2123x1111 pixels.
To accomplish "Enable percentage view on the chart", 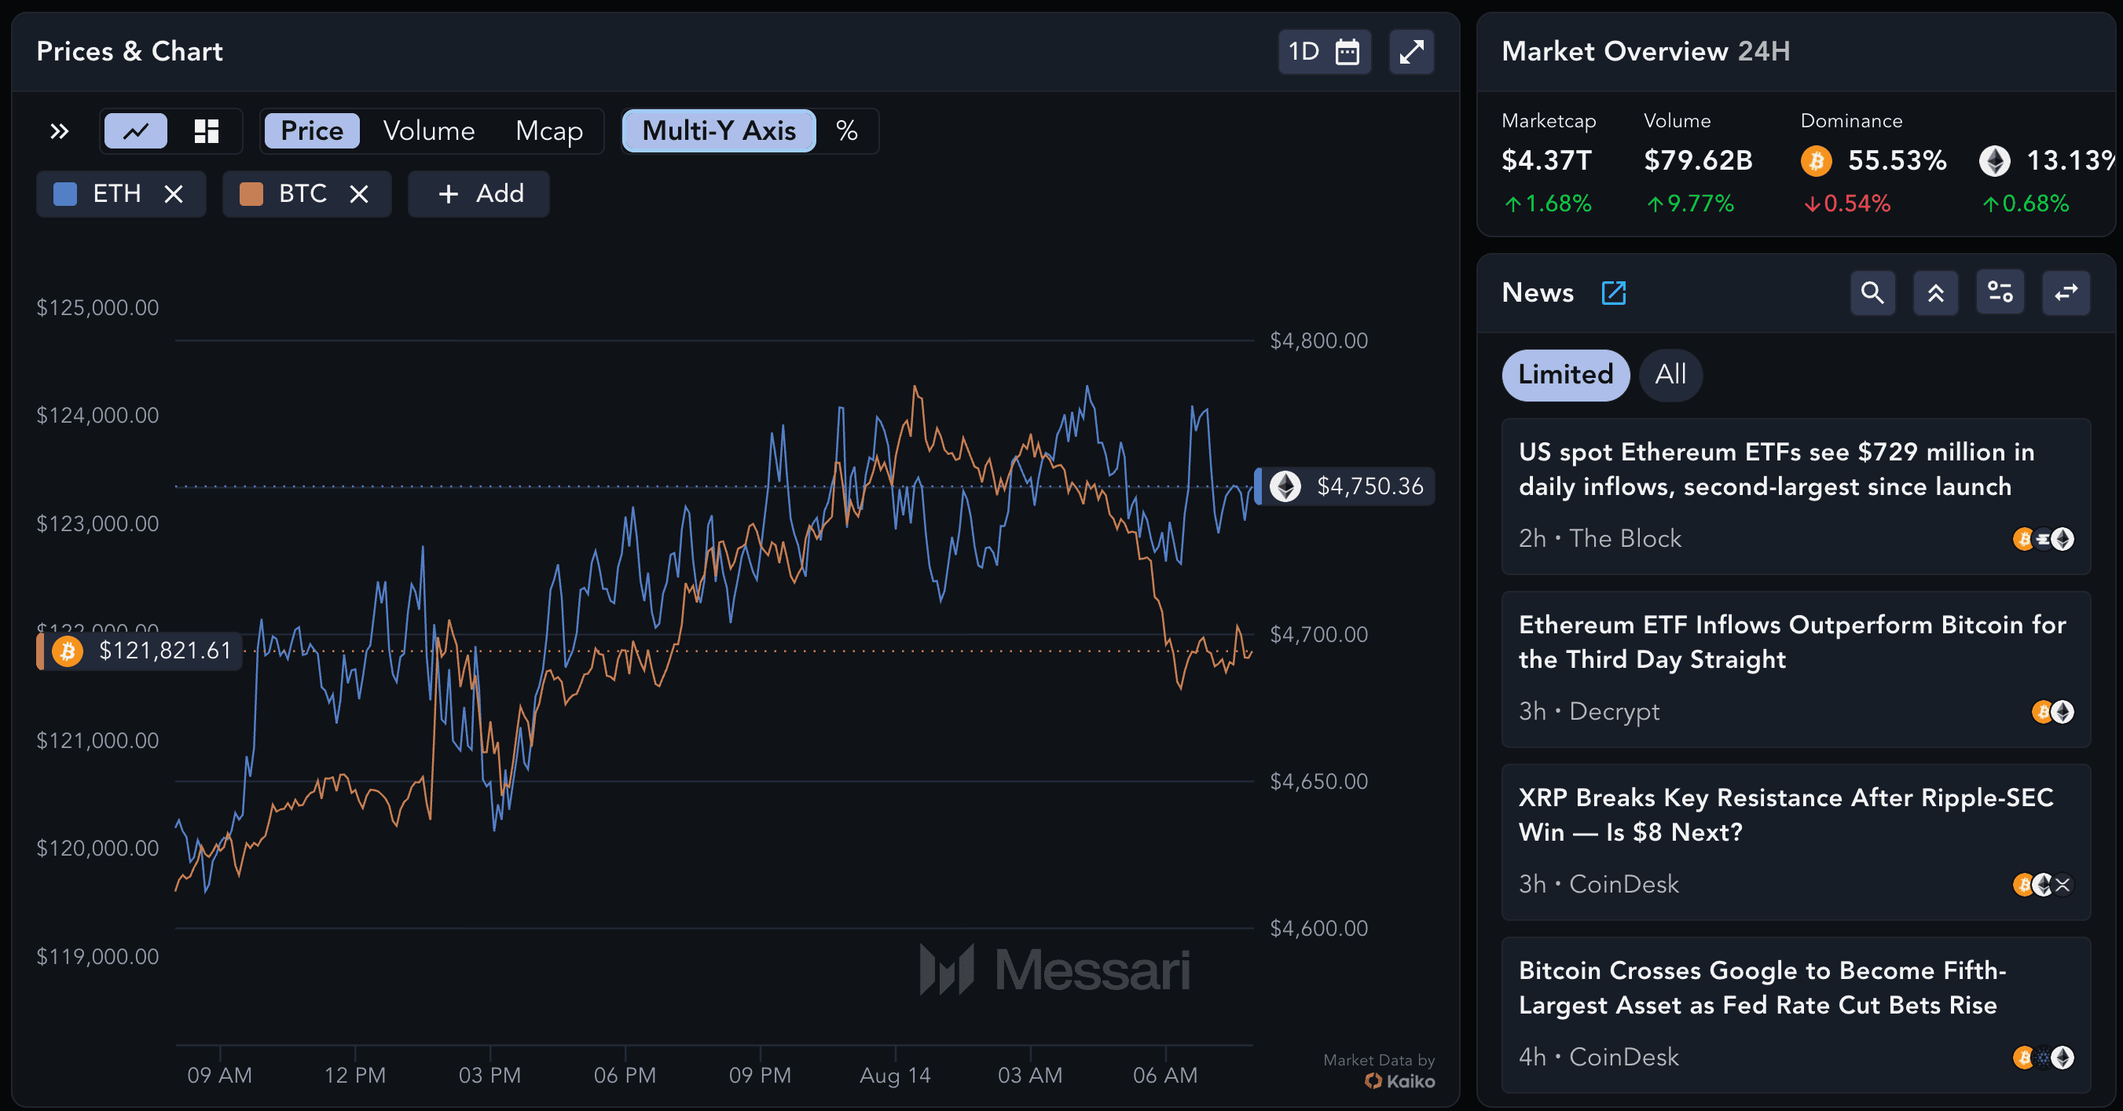I will (847, 130).
